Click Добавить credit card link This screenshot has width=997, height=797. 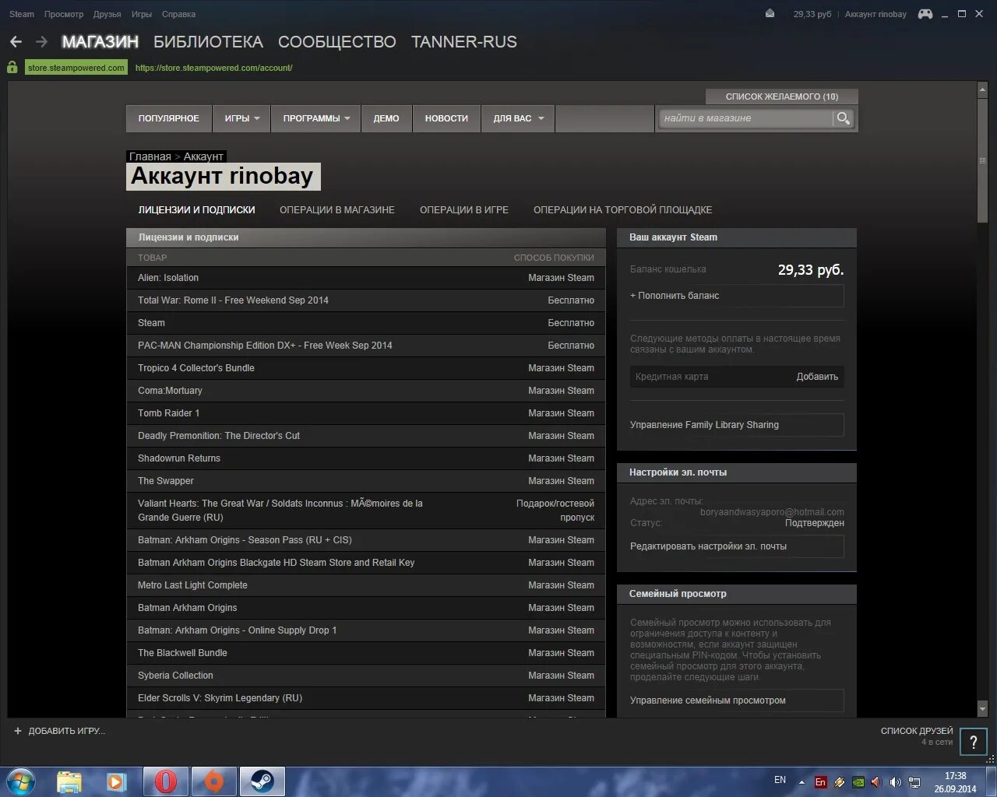tap(817, 377)
